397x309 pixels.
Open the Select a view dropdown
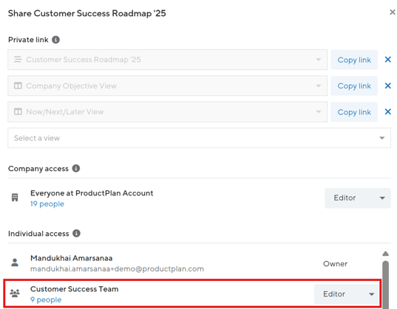[x=199, y=138]
